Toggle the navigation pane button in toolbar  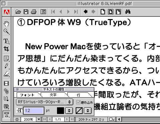(x=43, y=12)
